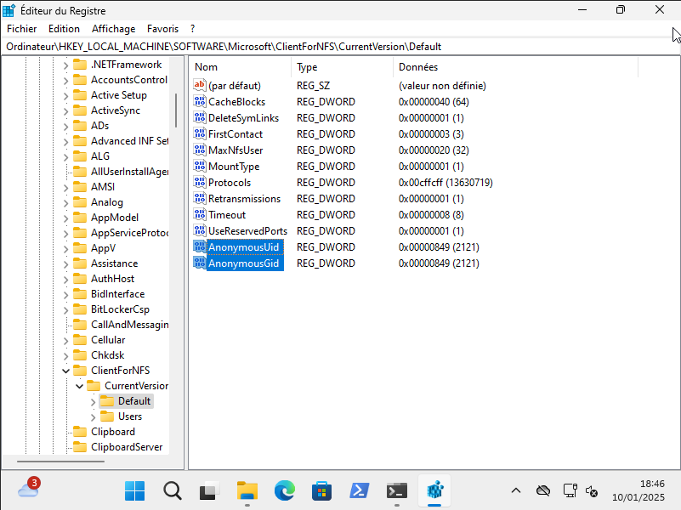Screen dimensions: 681x510
Task: Open the Favoris menu
Action: [x=162, y=29]
